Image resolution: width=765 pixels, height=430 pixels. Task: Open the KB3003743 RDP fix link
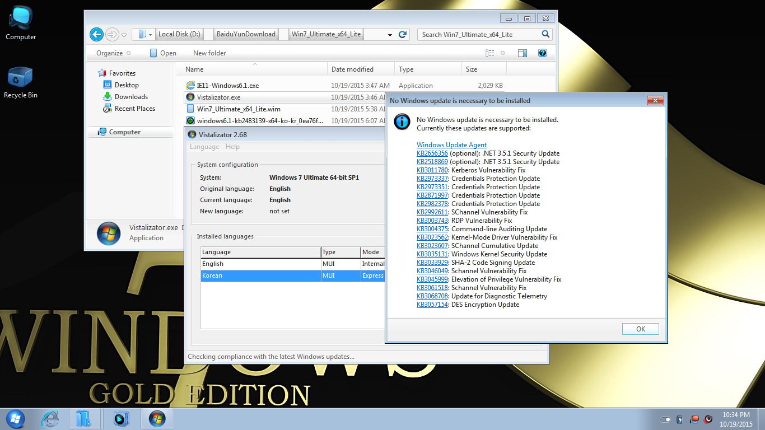click(432, 221)
